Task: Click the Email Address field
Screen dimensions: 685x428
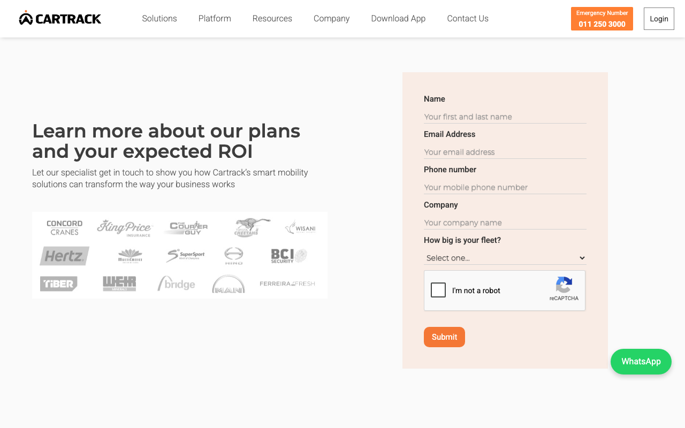Action: click(505, 152)
